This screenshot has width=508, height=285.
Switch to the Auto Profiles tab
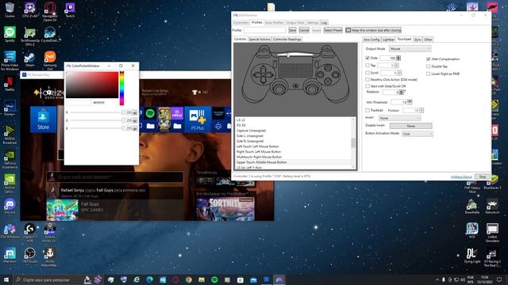pyautogui.click(x=274, y=23)
